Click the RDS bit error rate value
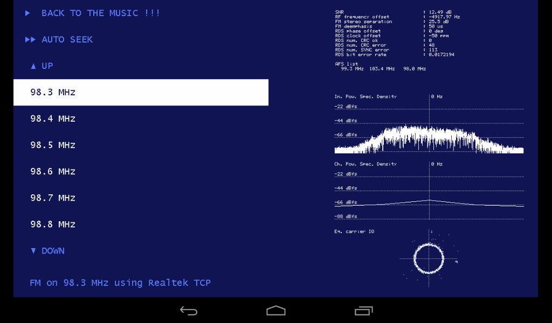This screenshot has width=552, height=323. (441, 54)
